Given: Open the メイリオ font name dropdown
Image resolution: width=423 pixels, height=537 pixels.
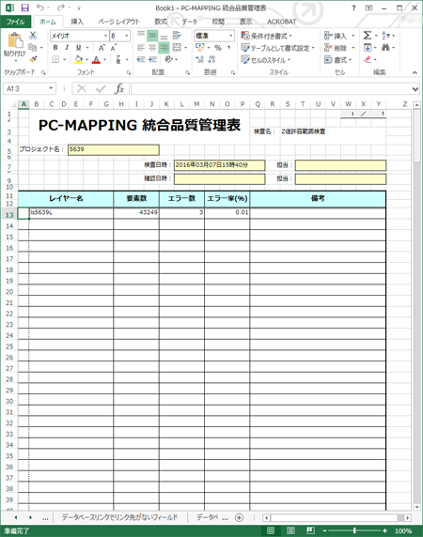Looking at the screenshot, I should click(105, 36).
